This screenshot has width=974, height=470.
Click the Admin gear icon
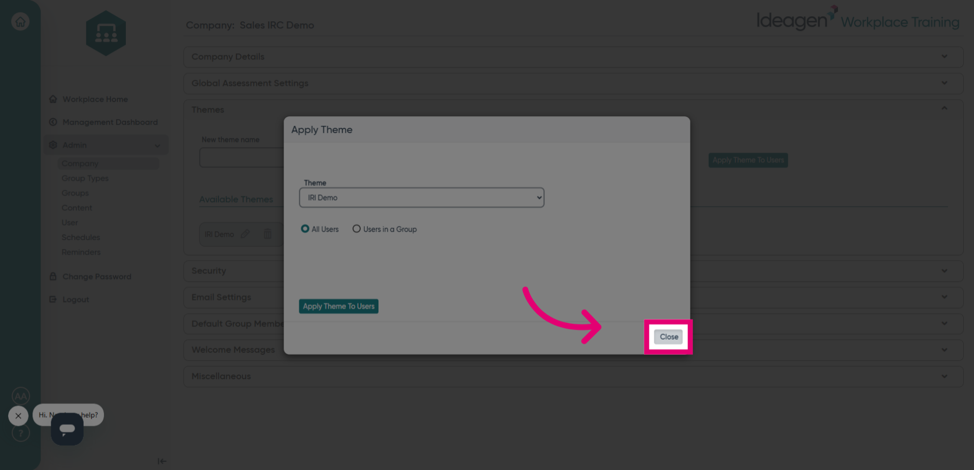(x=53, y=145)
